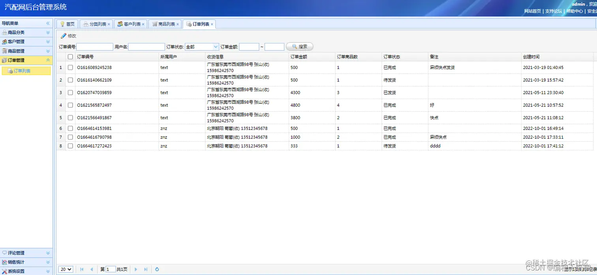Click the page number input
Screen dimensions: 597x275
[x=111, y=269]
